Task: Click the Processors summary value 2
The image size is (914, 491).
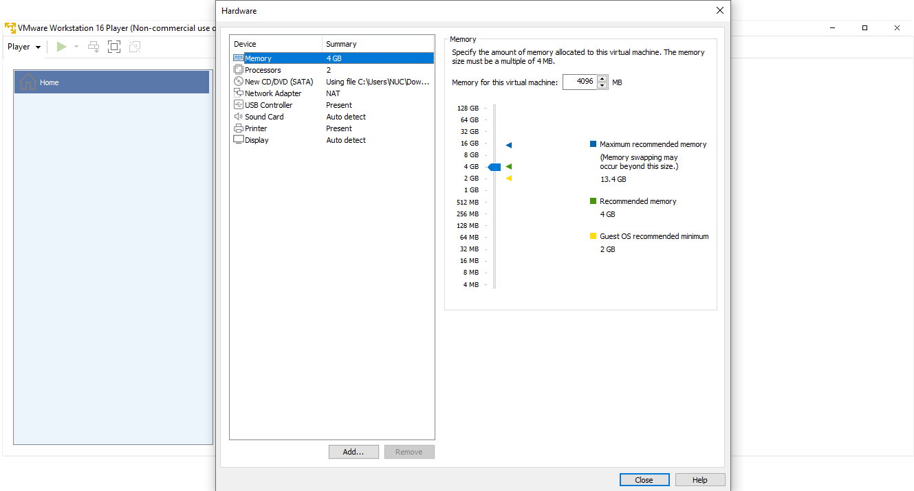Action: point(329,70)
